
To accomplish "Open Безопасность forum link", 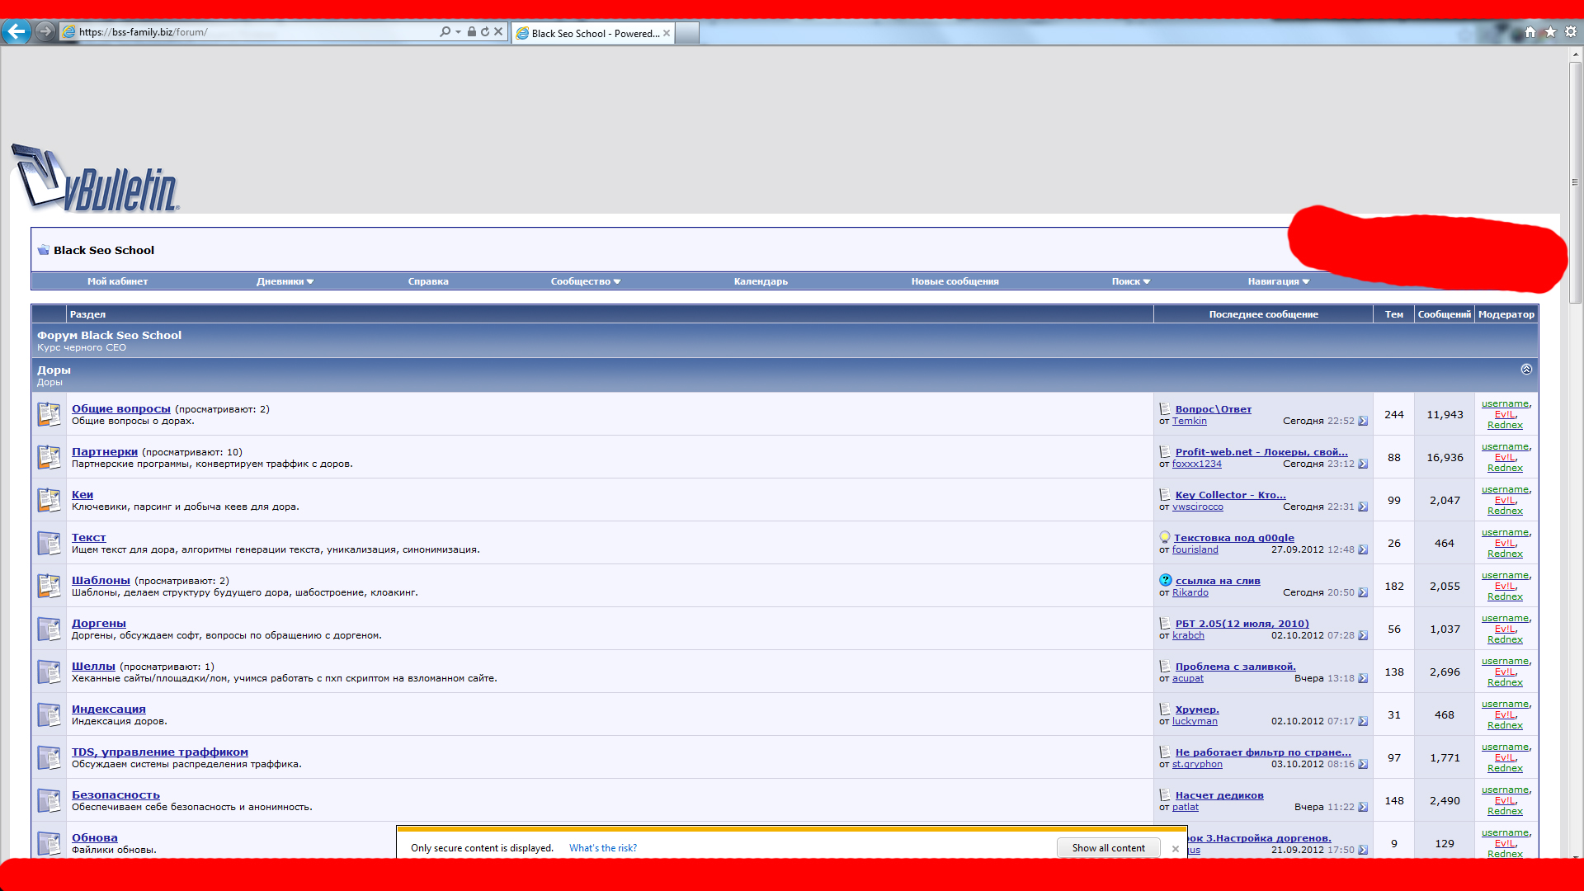I will (115, 794).
